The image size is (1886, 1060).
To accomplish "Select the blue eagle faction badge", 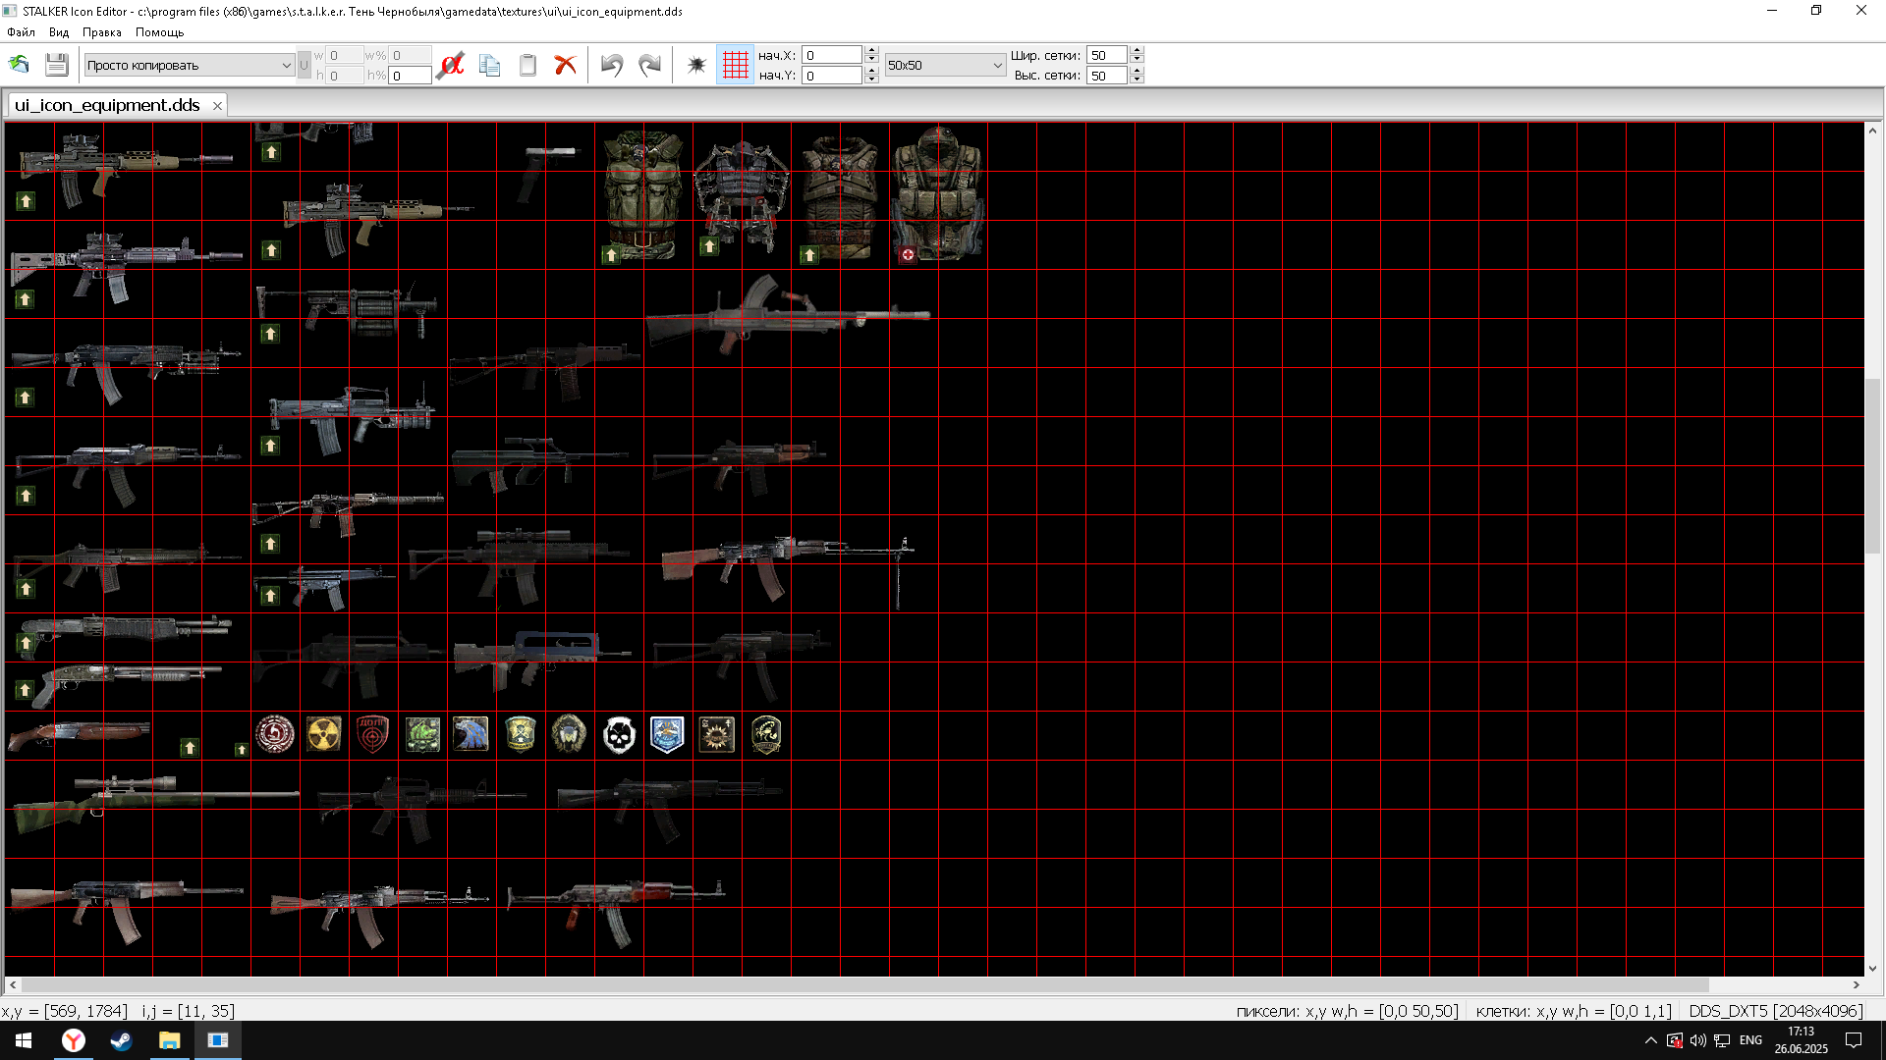I will [471, 734].
